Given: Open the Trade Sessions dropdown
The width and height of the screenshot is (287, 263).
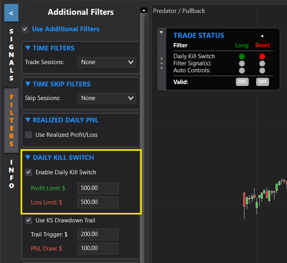Looking at the screenshot, I should 107,62.
